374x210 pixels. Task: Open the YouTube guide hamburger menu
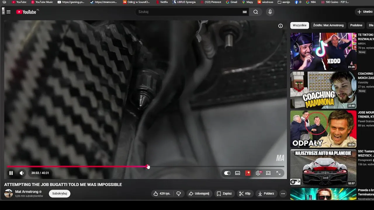[x=8, y=12]
